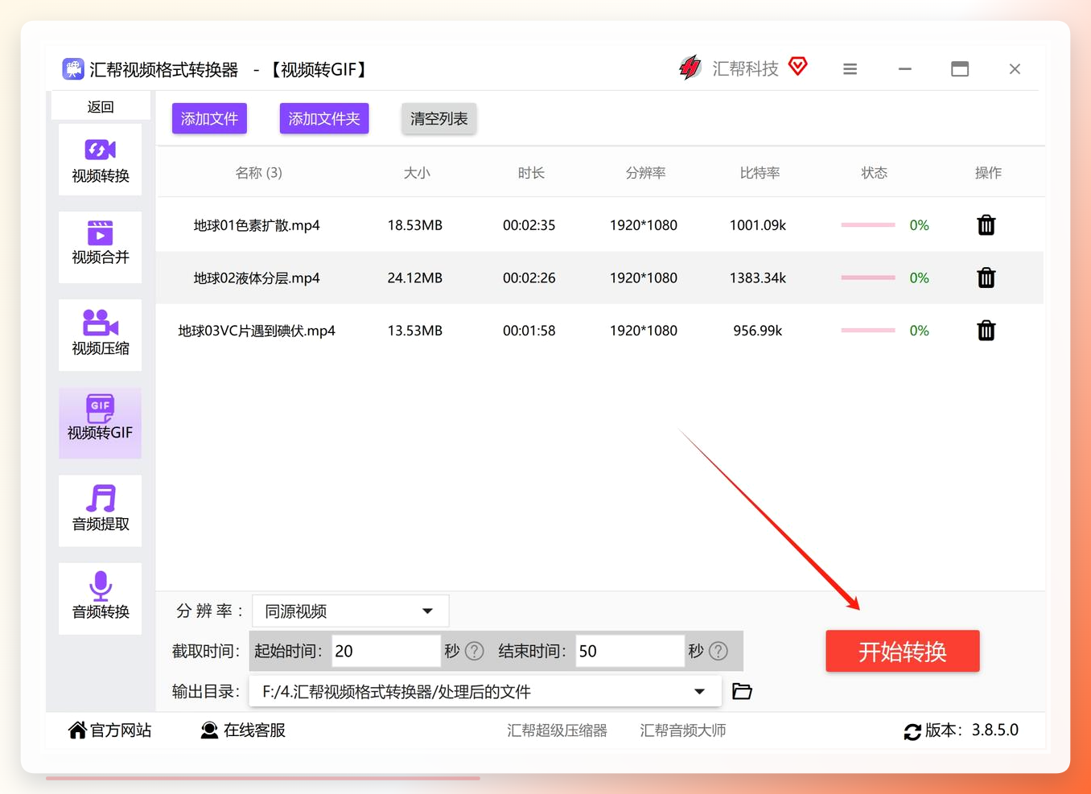The height and width of the screenshot is (794, 1091).
Task: Click the 00:01:58 duration cell
Action: point(529,331)
